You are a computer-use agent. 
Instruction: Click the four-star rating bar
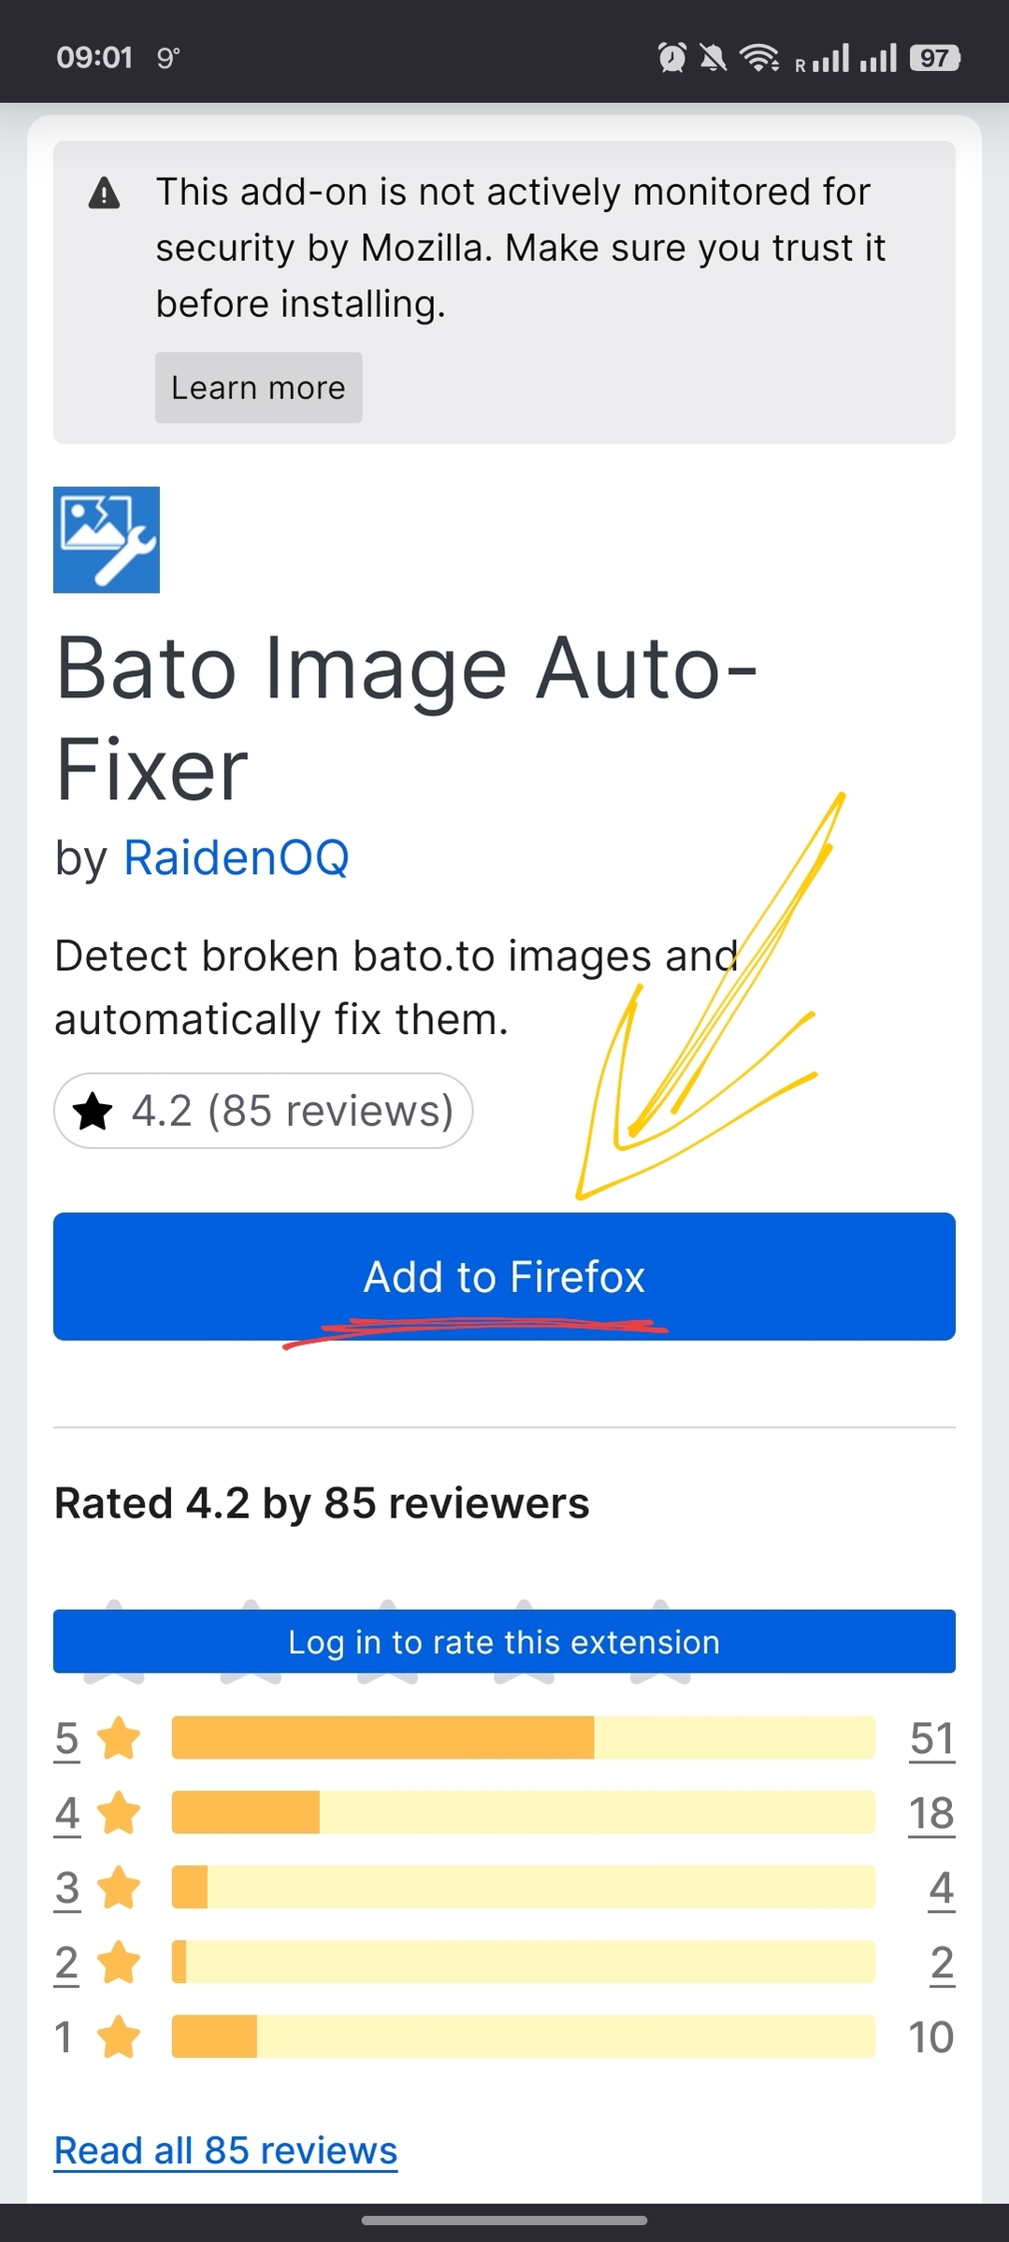tap(523, 1813)
